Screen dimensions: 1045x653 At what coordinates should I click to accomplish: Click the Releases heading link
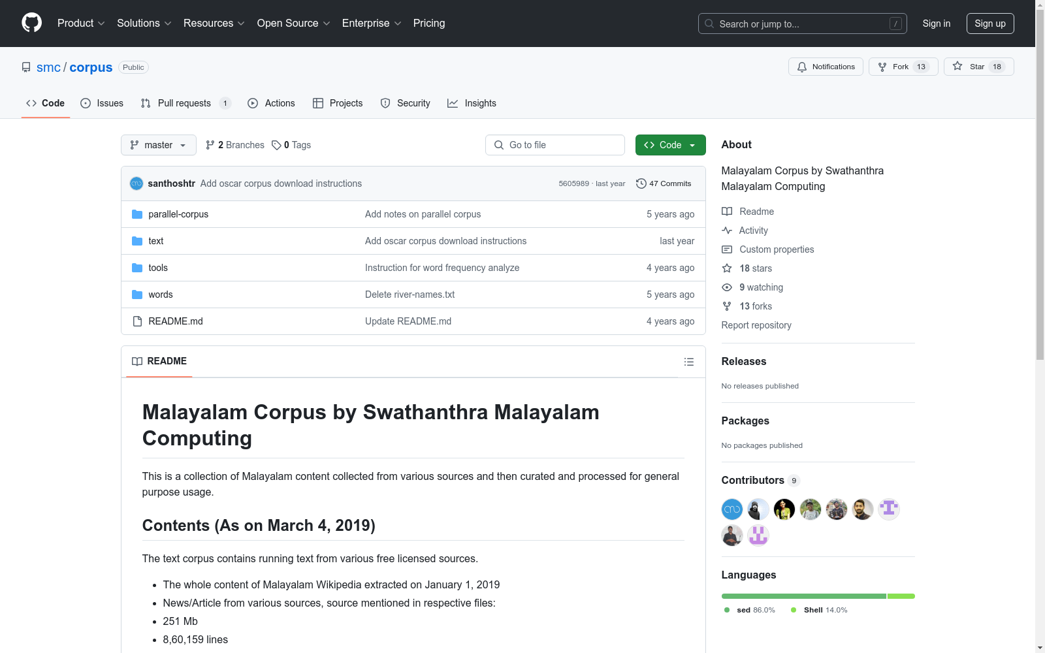pyautogui.click(x=744, y=361)
